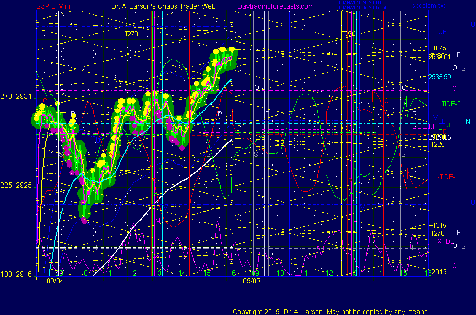The width and height of the screenshot is (476, 315).
Task: Click the 'Dr. Al Larson's Chaos Trader Web' heading
Action: pyautogui.click(x=163, y=6)
